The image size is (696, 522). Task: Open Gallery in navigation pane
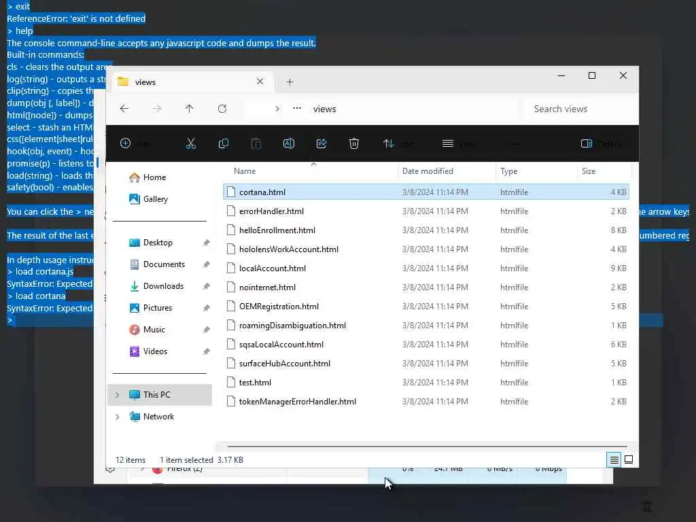(156, 199)
